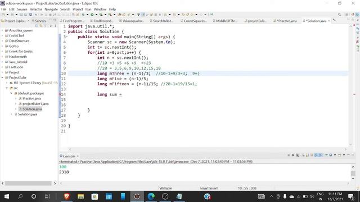Image resolution: width=360 pixels, height=202 pixels.
Task: Click the Save icon in toolbar
Action: point(21,15)
